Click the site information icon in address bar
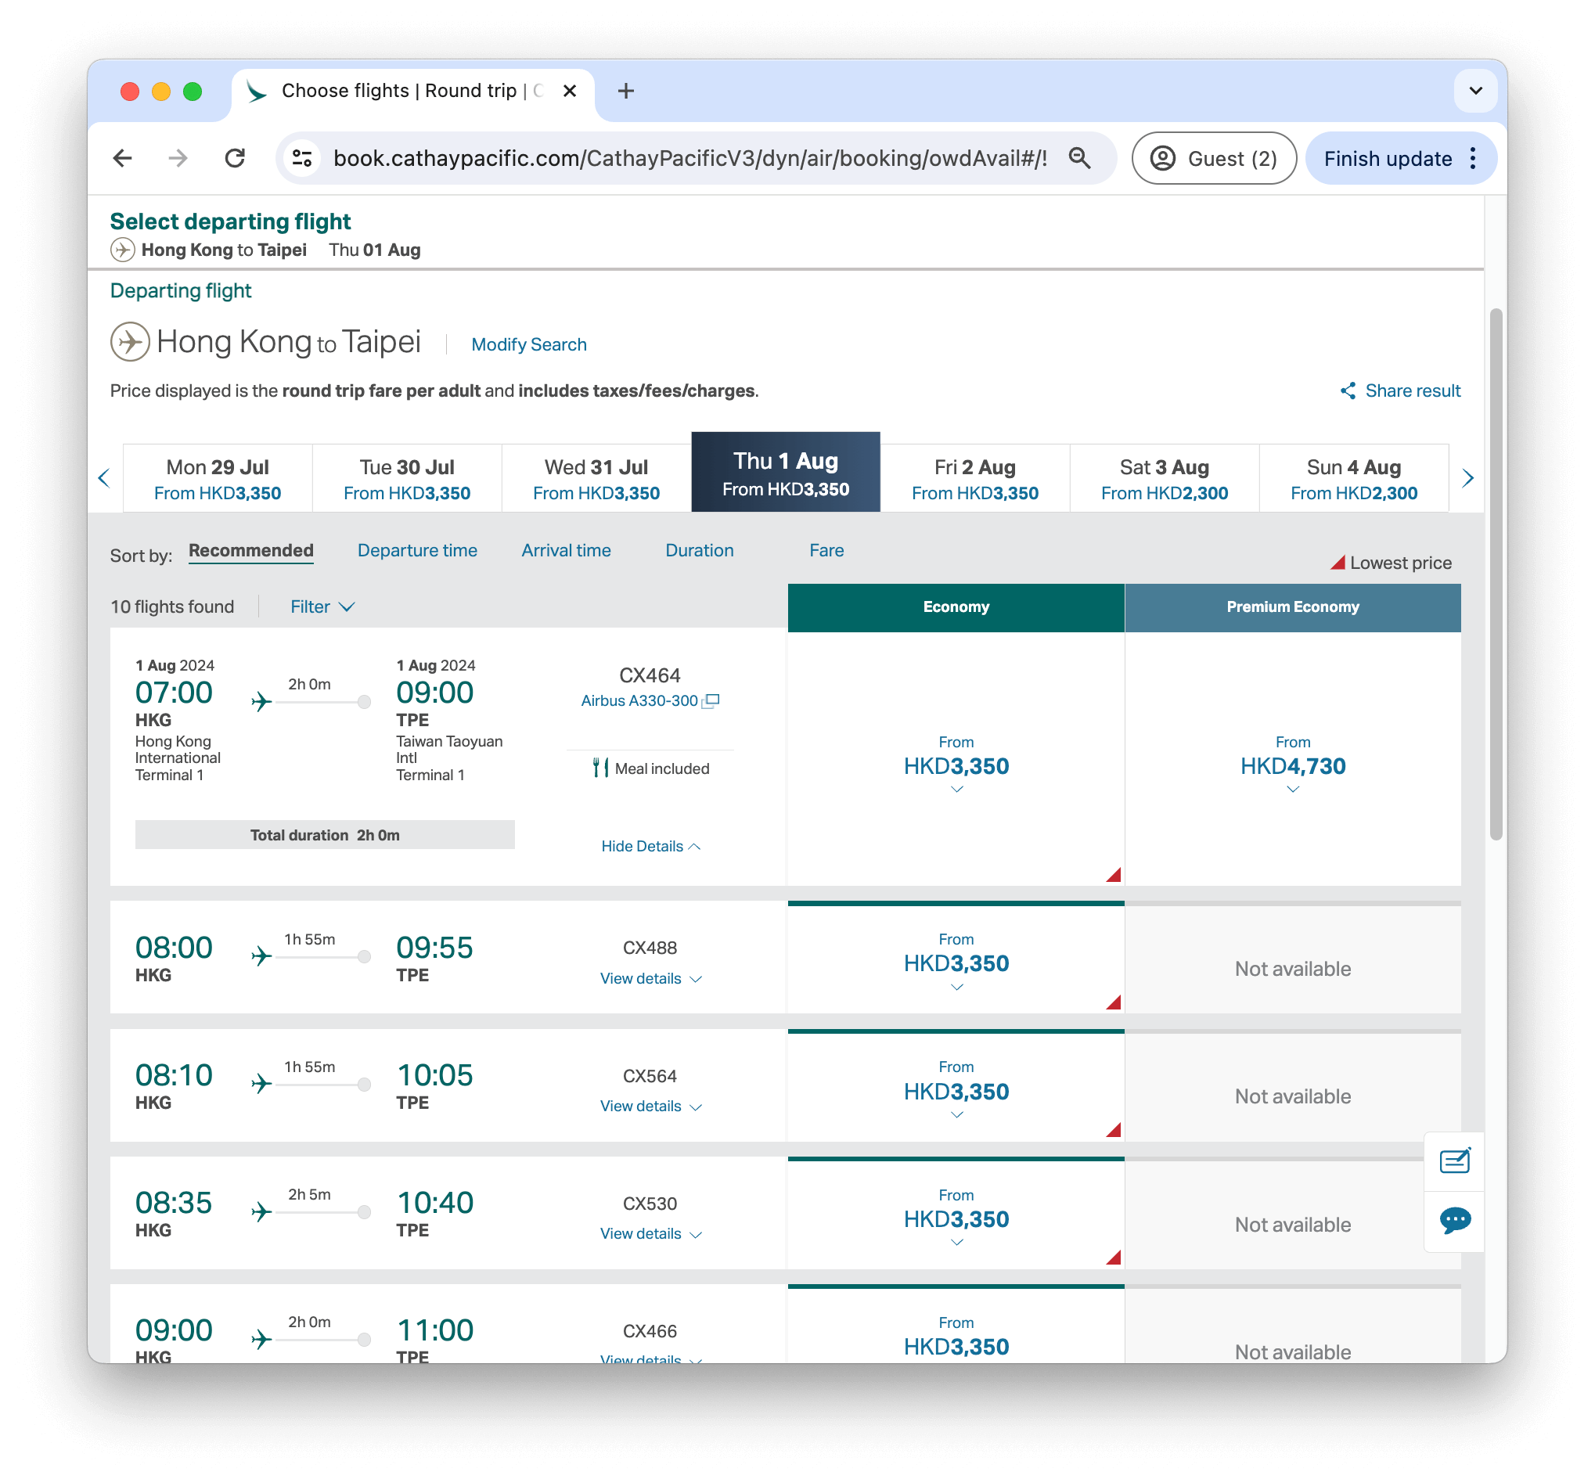The width and height of the screenshot is (1595, 1479). click(x=302, y=157)
